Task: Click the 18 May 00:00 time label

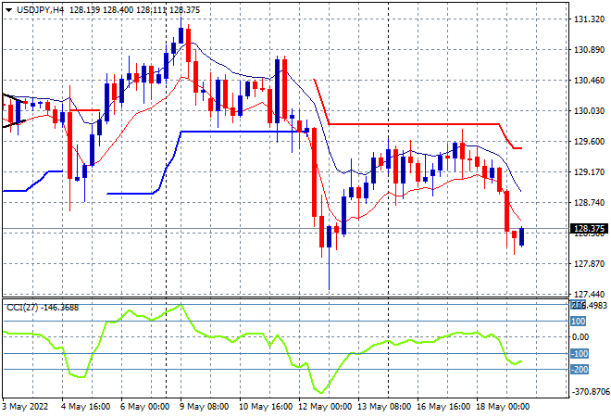Action: click(503, 407)
